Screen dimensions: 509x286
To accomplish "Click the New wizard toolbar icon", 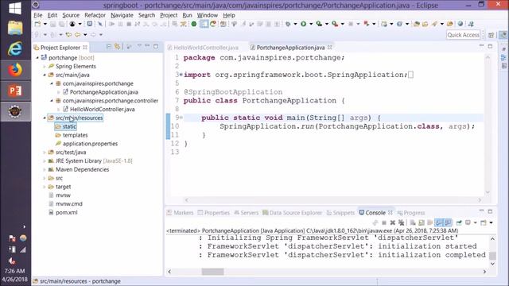I will point(37,24).
